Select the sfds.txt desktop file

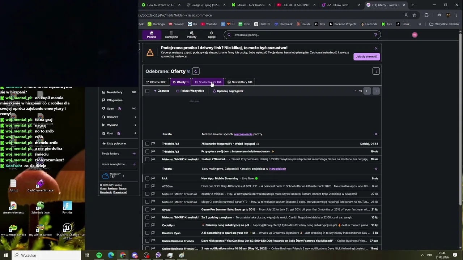13,186
